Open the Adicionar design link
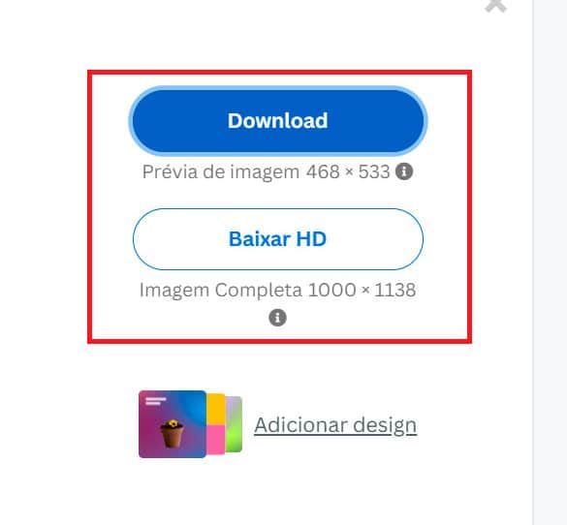567x525 pixels. click(x=335, y=425)
